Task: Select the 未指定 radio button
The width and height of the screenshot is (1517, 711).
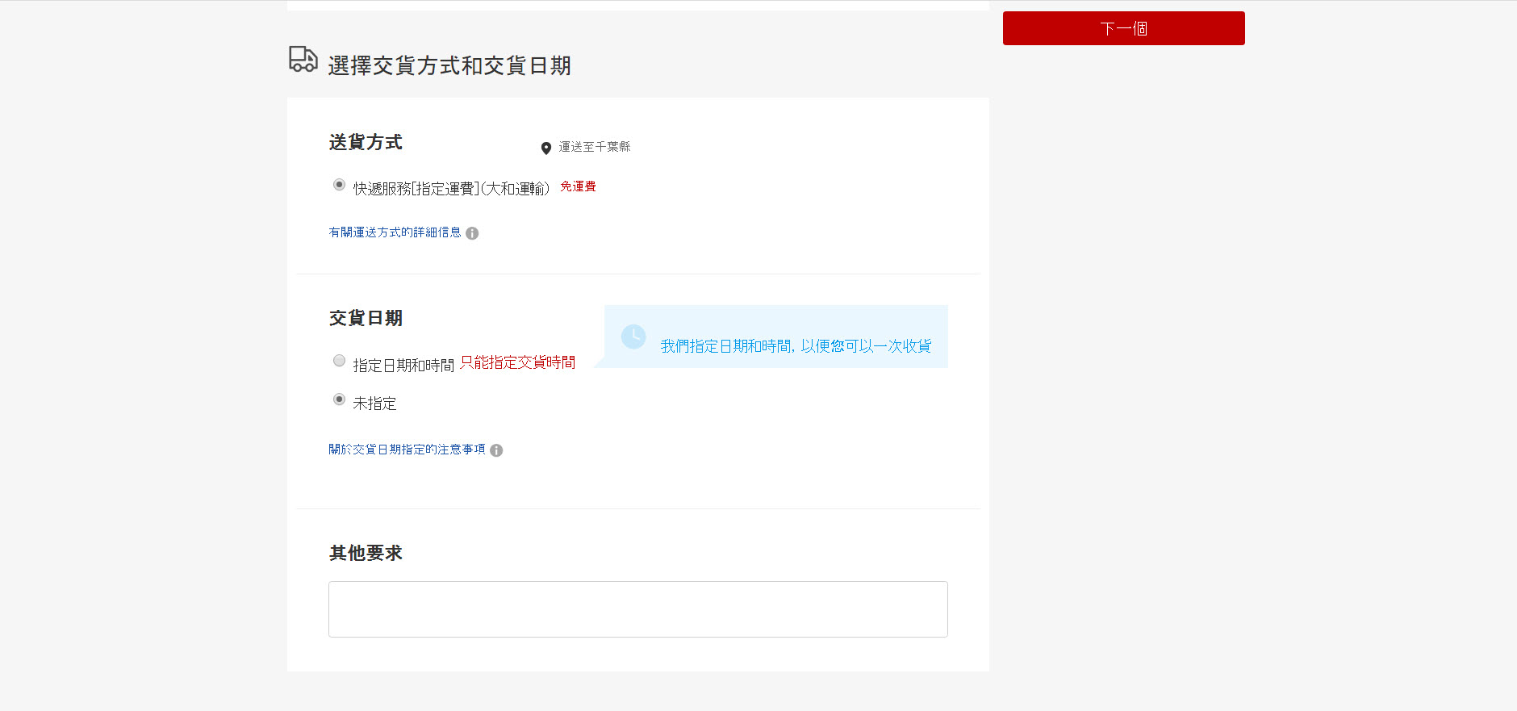Action: [340, 399]
